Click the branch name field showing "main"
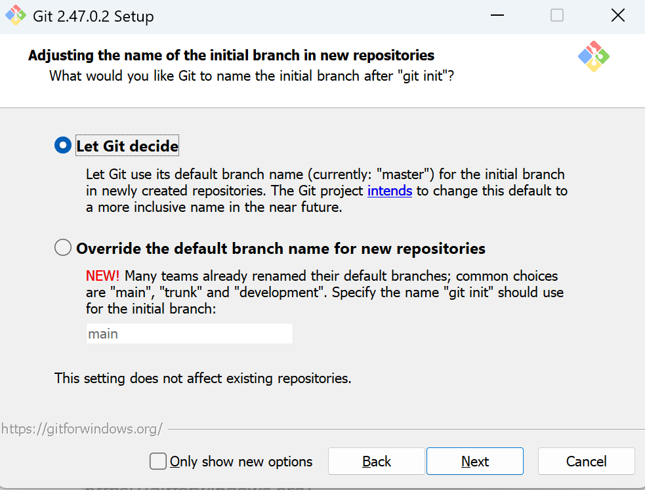645x490 pixels. pos(189,334)
